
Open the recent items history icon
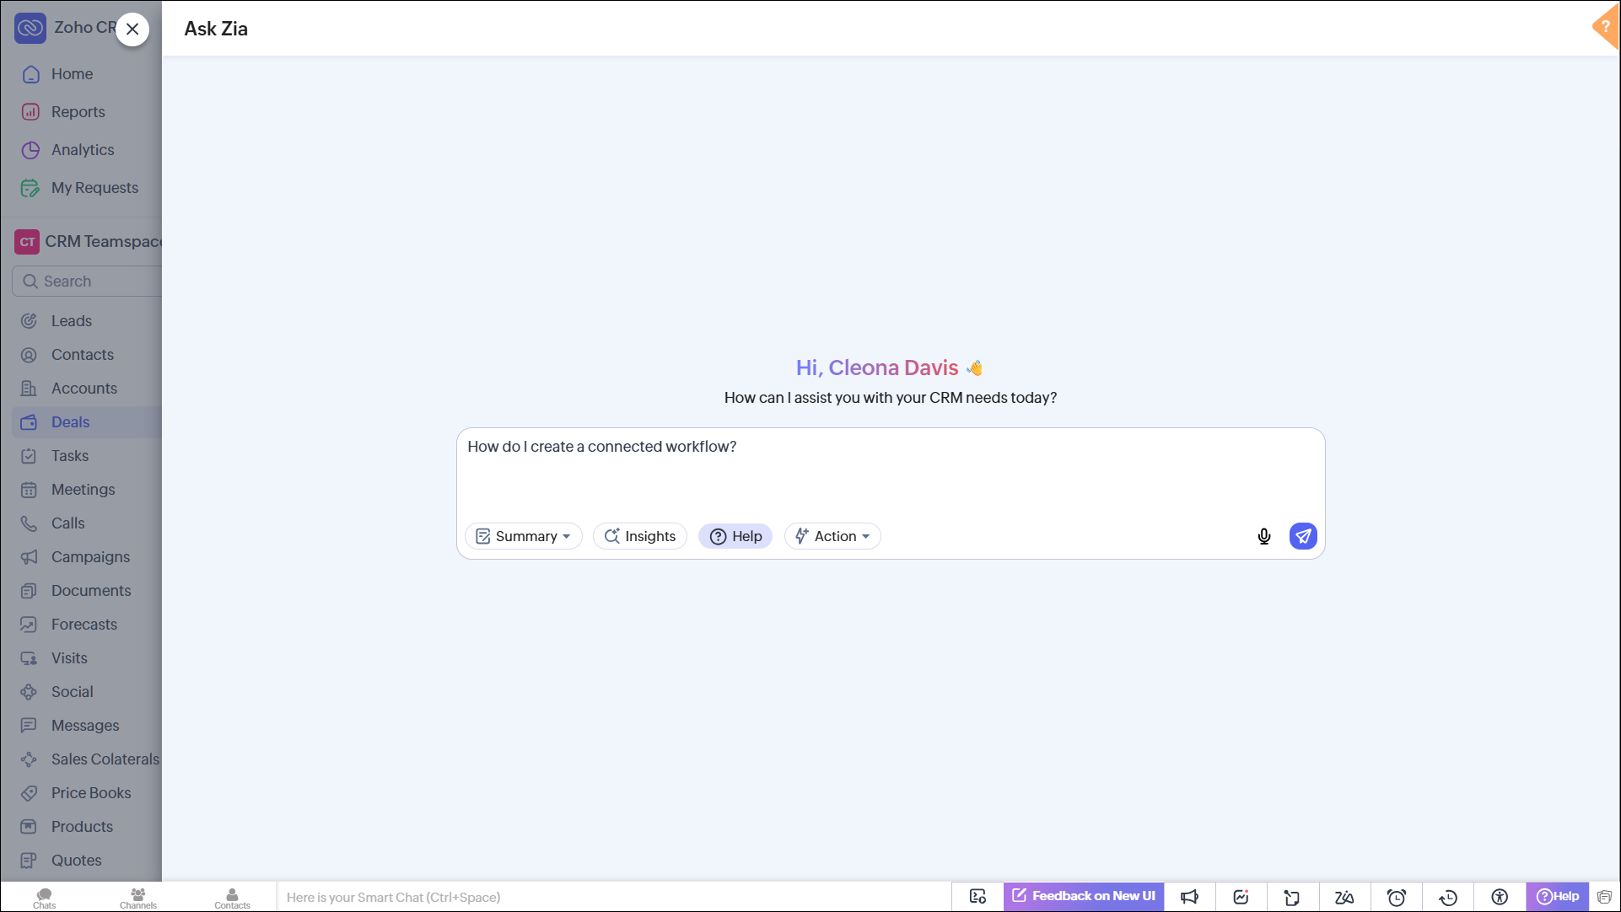pyautogui.click(x=1448, y=897)
